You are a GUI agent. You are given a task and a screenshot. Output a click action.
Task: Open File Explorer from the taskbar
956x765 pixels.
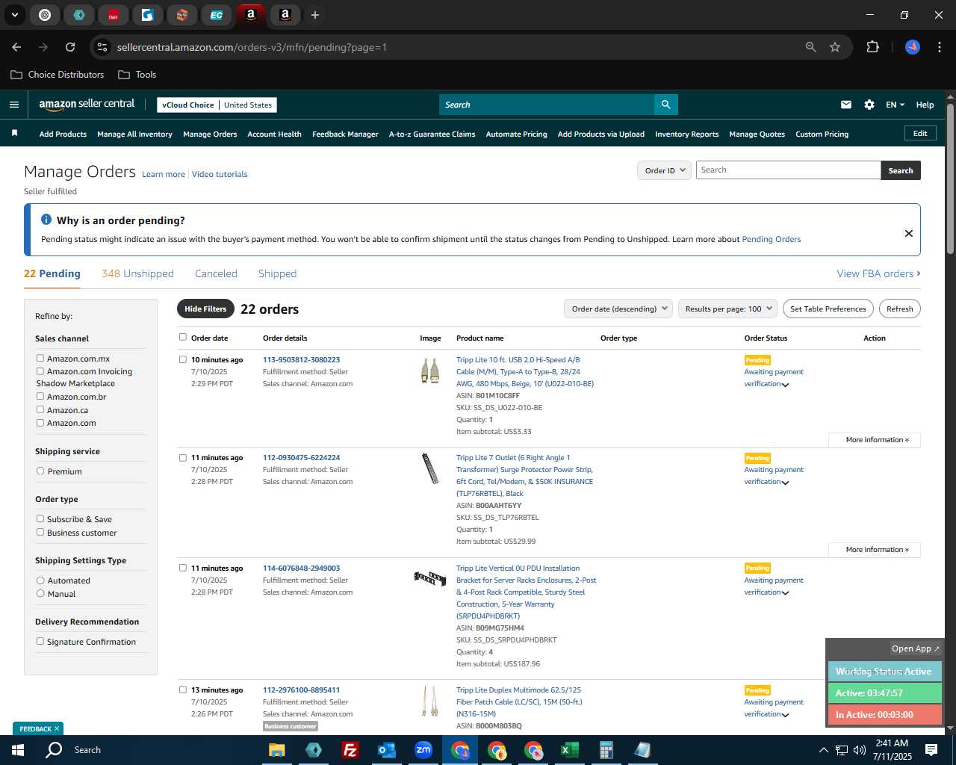[x=277, y=750]
